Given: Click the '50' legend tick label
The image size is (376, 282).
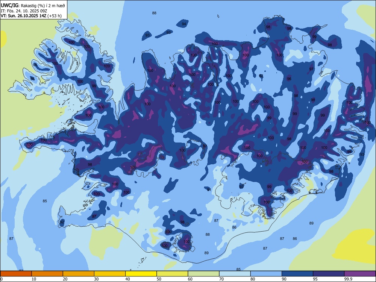Looking at the screenshot, I should coord(159,279).
